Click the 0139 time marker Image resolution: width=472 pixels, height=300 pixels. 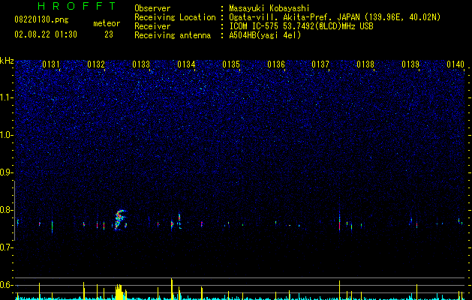410,64
